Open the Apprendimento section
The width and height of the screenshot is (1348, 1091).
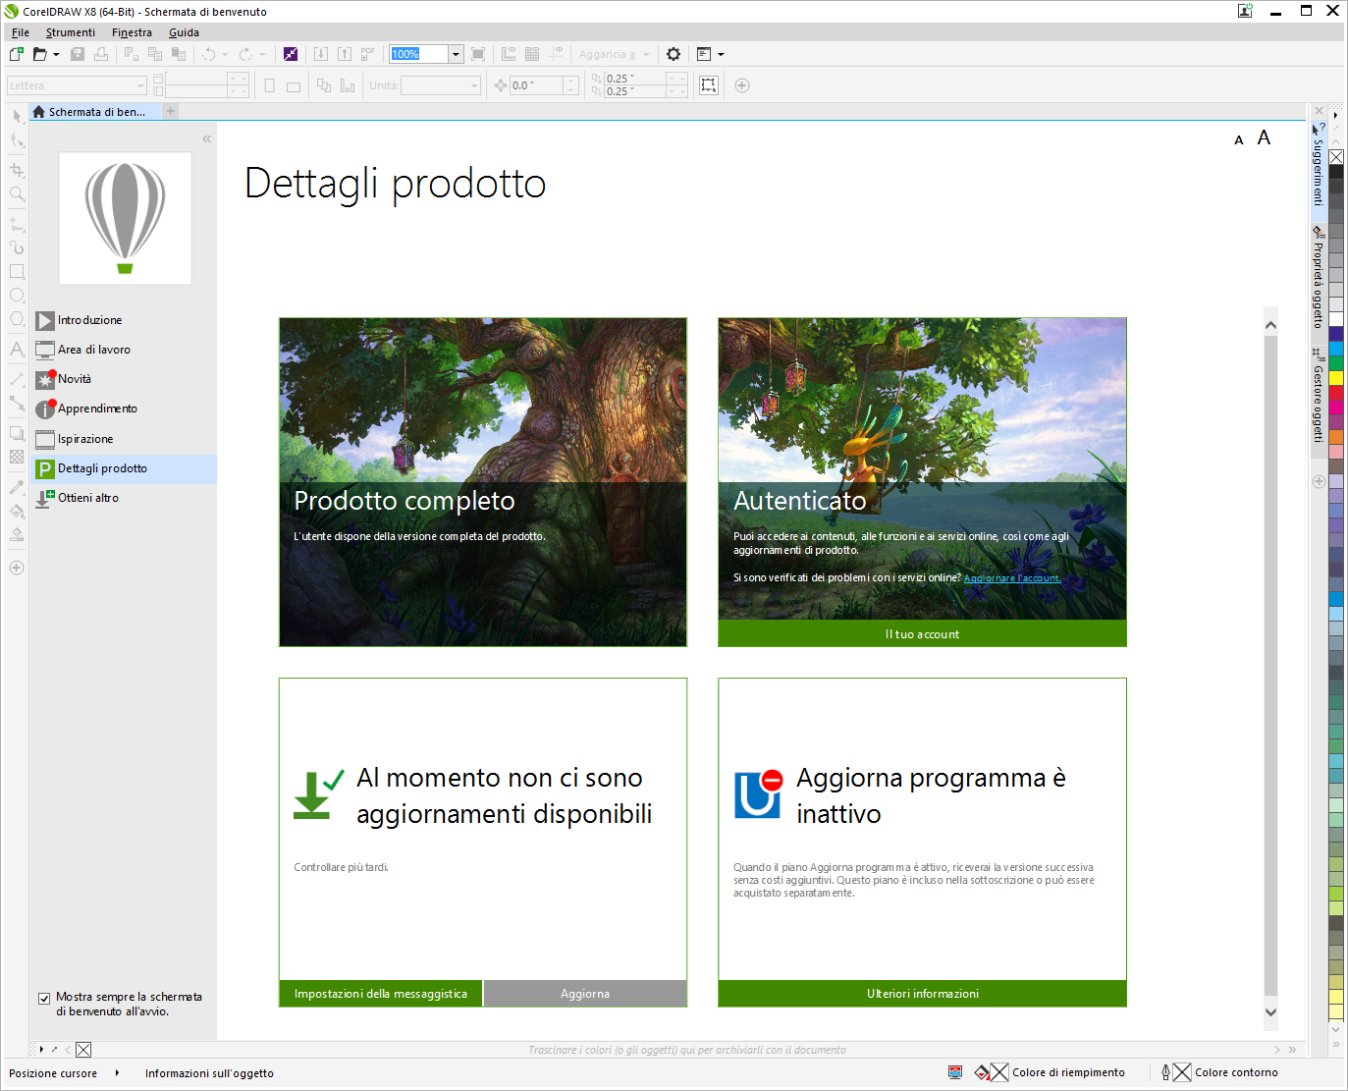click(x=123, y=409)
